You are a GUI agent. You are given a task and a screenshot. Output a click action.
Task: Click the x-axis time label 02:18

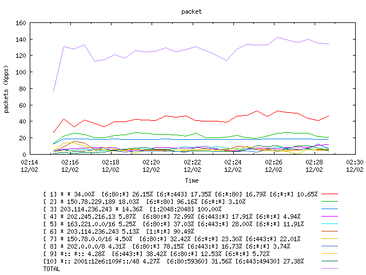coord(110,162)
